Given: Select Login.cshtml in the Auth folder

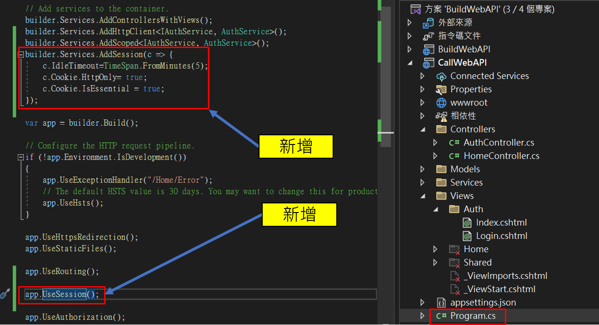Looking at the screenshot, I should pos(502,236).
